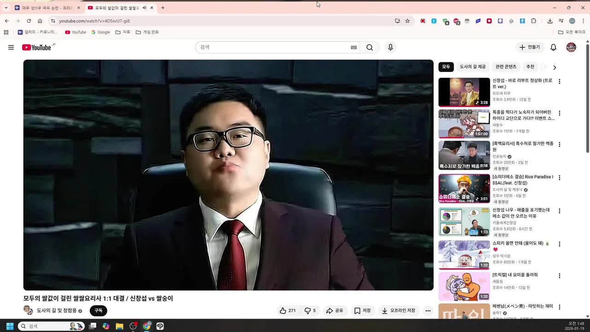590x332 pixels.
Task: Click the install app icon in address bar
Action: 397,21
